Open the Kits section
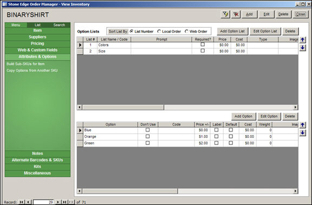 coord(37,167)
